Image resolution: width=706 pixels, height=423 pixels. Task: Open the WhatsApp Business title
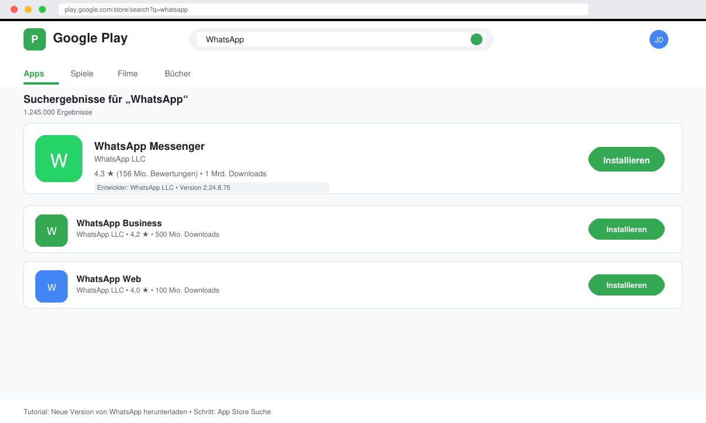pyautogui.click(x=119, y=223)
